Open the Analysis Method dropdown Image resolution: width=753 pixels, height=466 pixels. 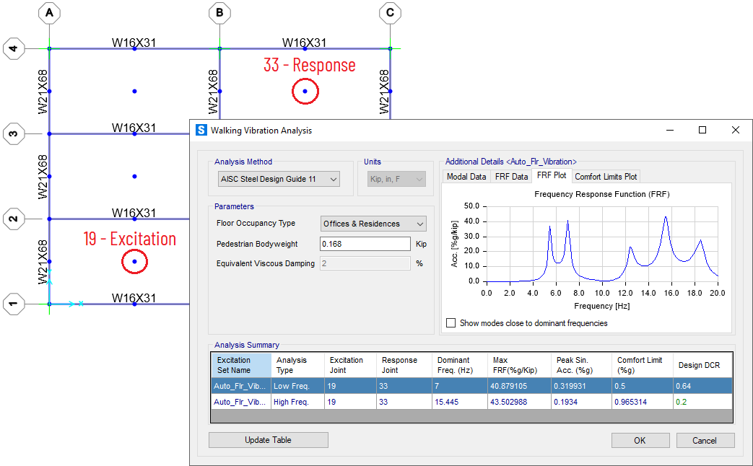tap(278, 179)
